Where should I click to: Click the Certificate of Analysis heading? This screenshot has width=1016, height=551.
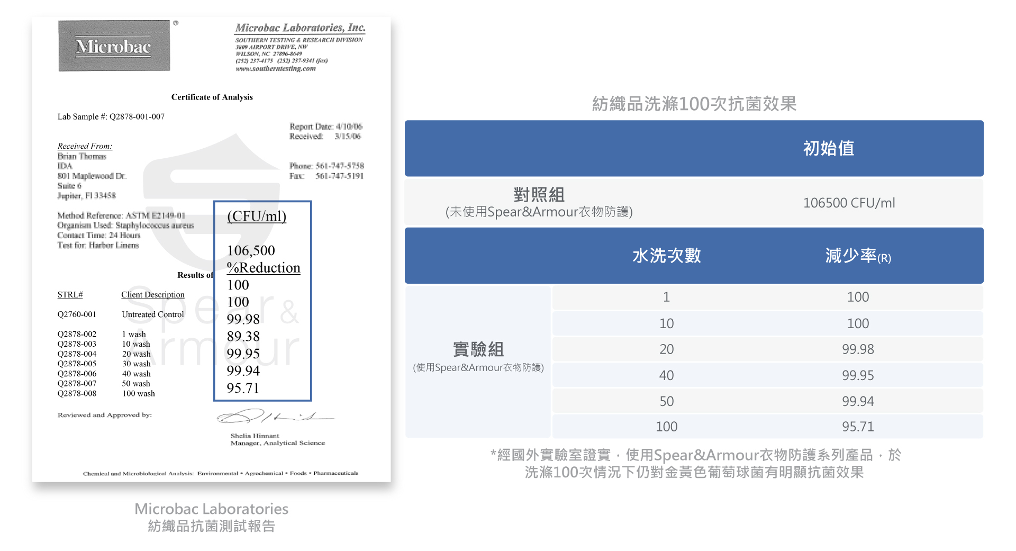click(212, 97)
